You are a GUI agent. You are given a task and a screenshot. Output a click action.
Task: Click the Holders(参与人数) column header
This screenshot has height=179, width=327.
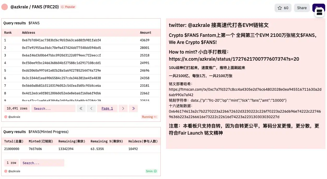pyautogui.click(x=143, y=141)
